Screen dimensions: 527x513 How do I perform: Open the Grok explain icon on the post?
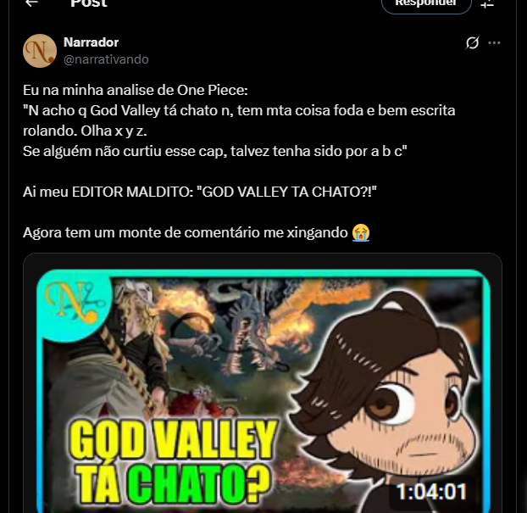pos(472,42)
